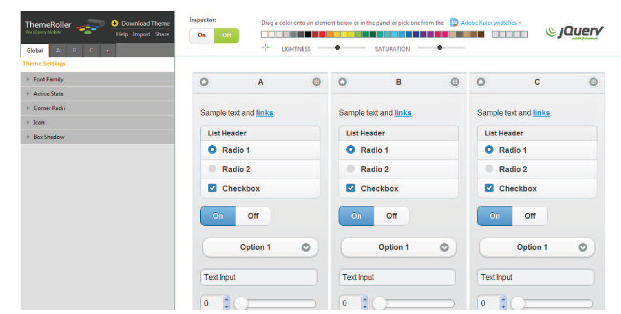Expand the Font Family settings

pyautogui.click(x=48, y=80)
